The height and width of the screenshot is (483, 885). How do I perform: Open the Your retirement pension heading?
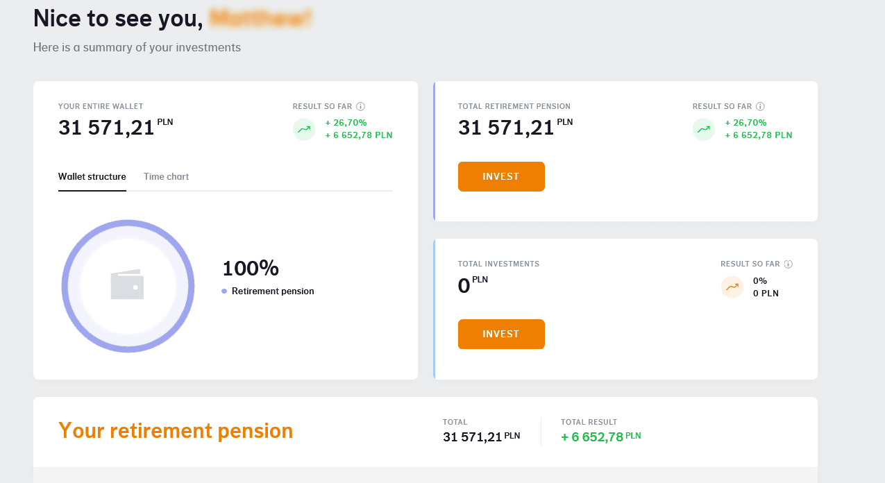click(x=176, y=431)
